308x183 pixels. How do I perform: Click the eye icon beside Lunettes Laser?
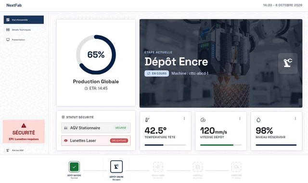coord(66,141)
